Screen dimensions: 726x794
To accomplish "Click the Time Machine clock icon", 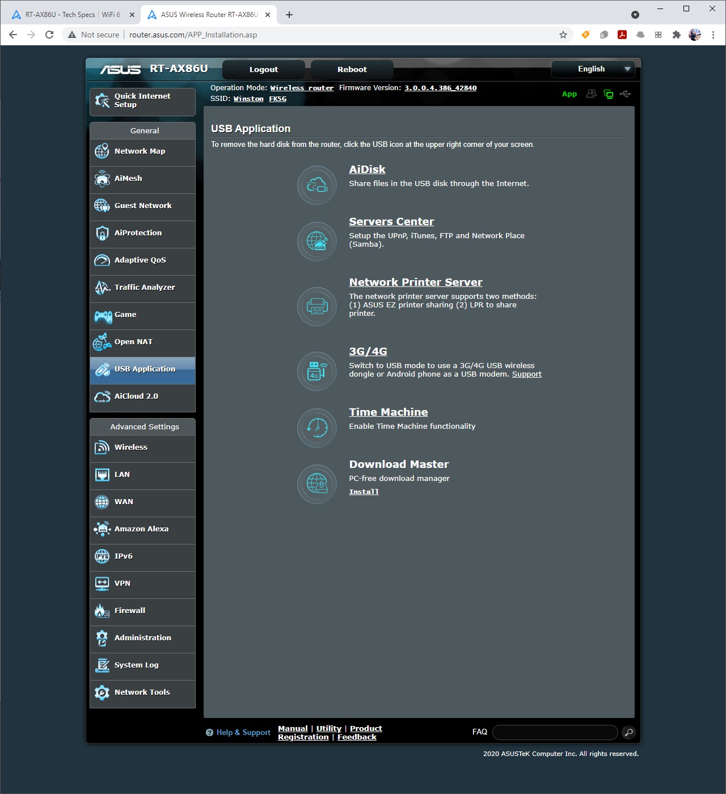I will tap(317, 428).
